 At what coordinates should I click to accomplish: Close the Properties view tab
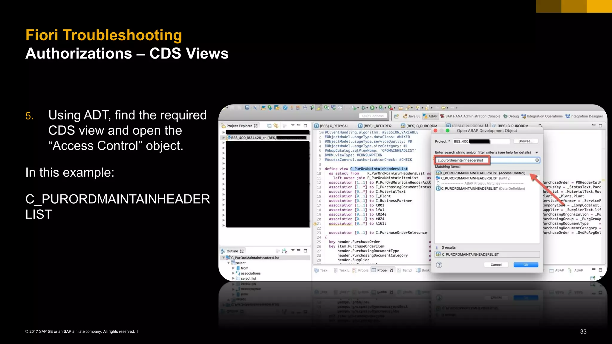tap(391, 270)
